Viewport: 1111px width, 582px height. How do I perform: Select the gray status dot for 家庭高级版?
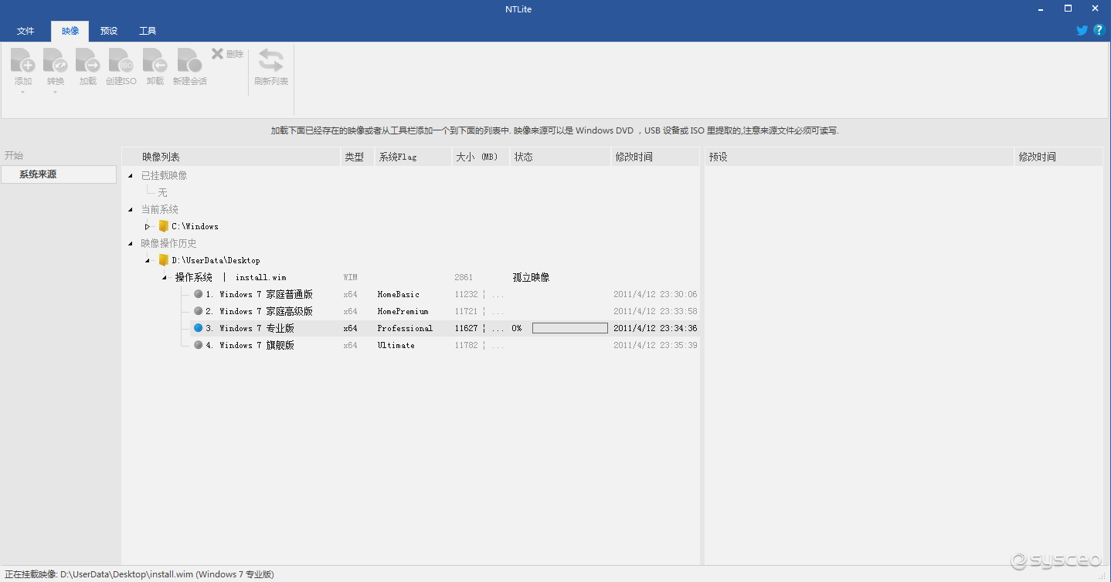point(199,311)
